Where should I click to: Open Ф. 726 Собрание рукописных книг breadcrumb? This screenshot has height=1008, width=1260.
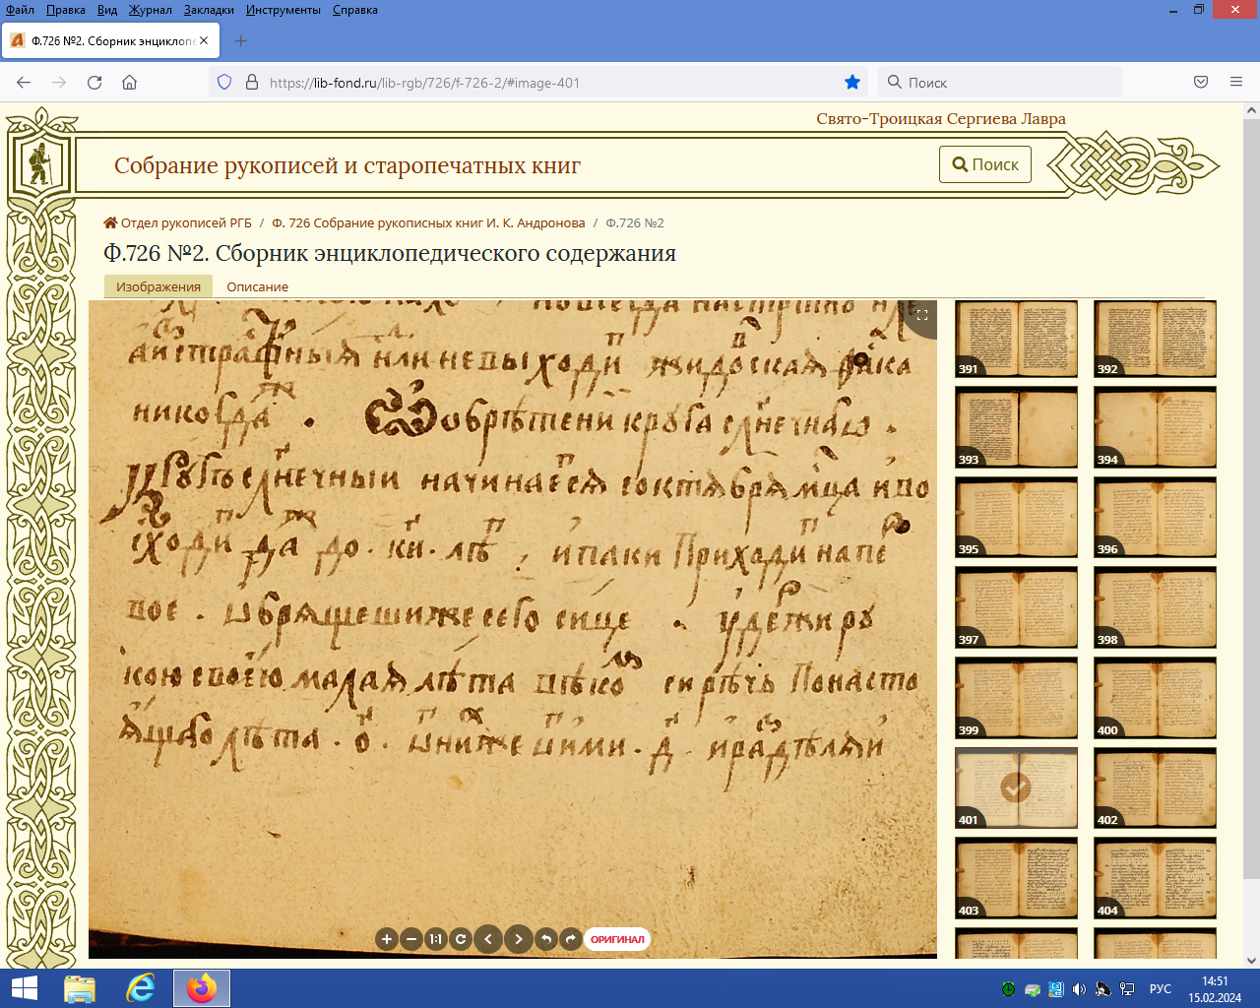pos(428,222)
